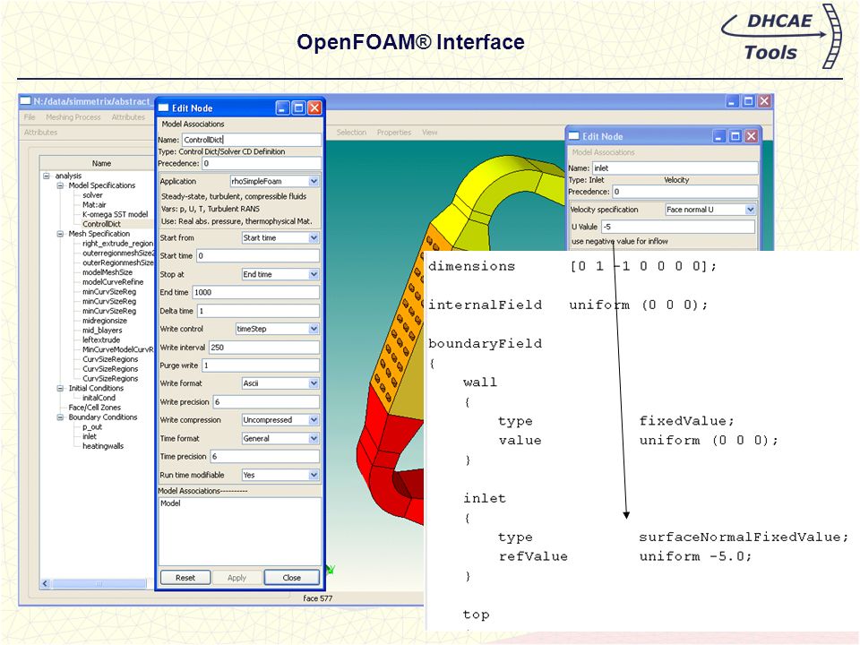
Task: Open the Write control dropdown showing timeStep
Action: click(x=277, y=329)
